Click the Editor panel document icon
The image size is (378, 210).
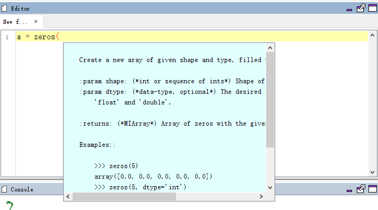tap(4, 8)
